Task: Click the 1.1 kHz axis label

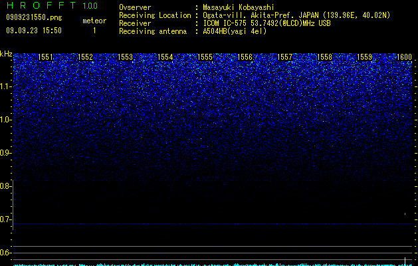Action: click(6, 86)
